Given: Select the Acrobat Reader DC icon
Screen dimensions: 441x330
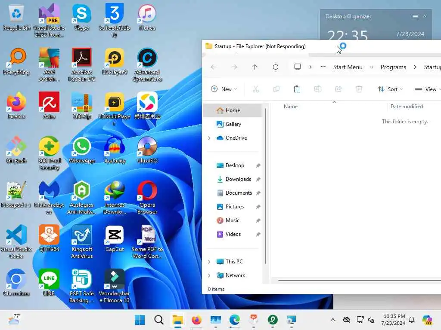Looking at the screenshot, I should (81, 65).
